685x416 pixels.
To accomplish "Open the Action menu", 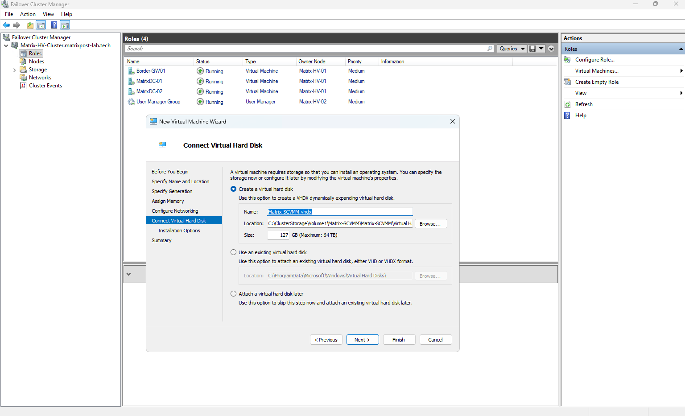I will (28, 14).
